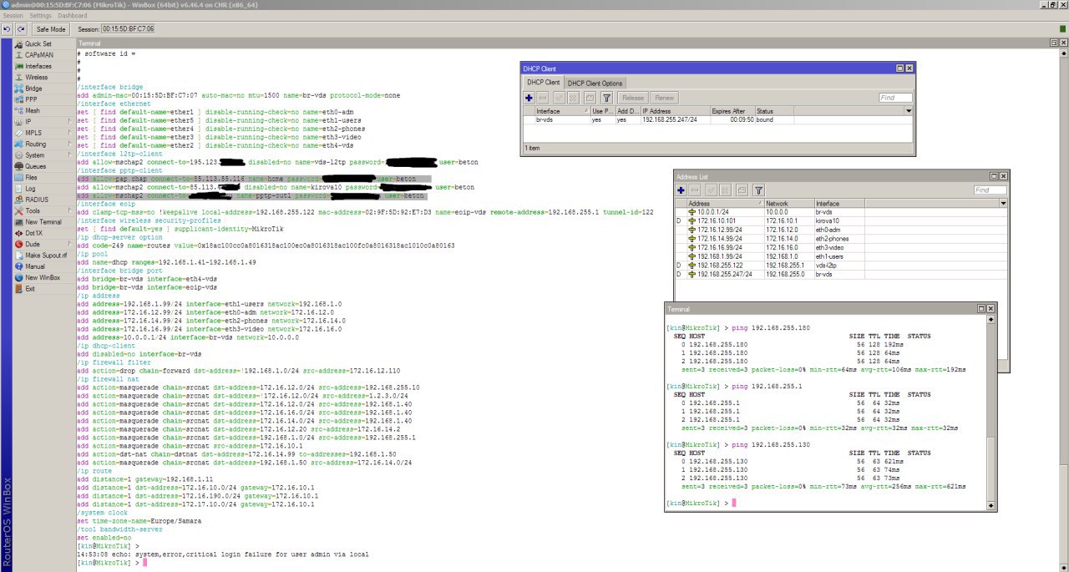This screenshot has width=1069, height=572.
Task: Click Find field in DHCP Client window
Action: tap(895, 98)
